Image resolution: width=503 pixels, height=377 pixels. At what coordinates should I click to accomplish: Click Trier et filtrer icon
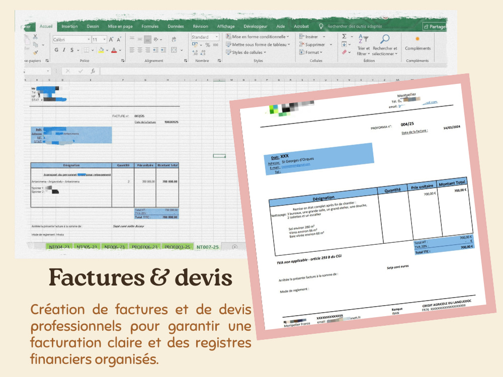[x=364, y=39]
